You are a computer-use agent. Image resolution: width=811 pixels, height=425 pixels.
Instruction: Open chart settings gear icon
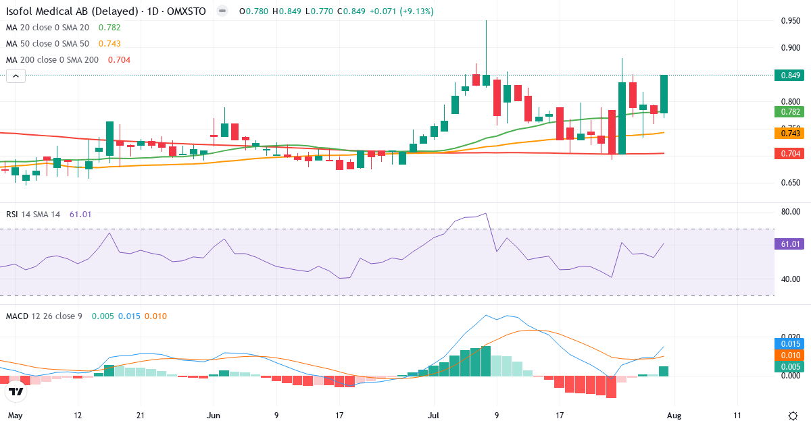pos(792,416)
